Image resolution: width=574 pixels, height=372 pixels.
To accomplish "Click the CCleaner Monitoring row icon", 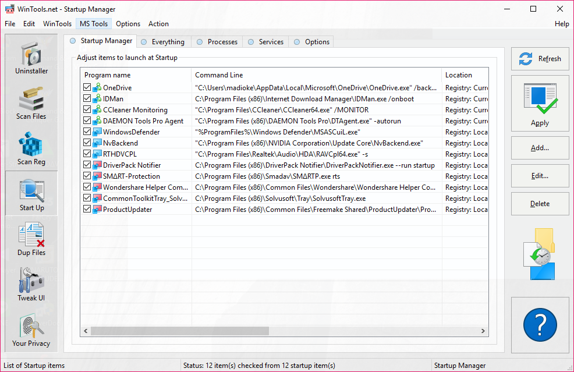I will pos(97,109).
